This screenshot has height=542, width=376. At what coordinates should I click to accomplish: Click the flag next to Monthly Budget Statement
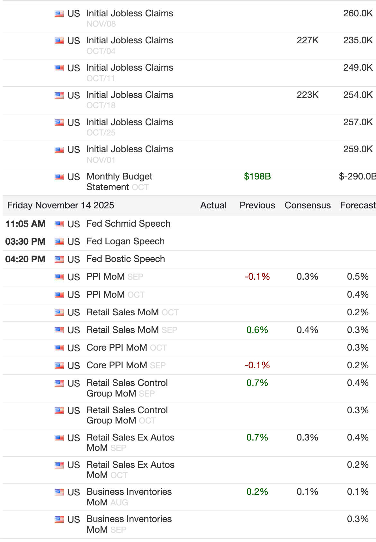59,177
